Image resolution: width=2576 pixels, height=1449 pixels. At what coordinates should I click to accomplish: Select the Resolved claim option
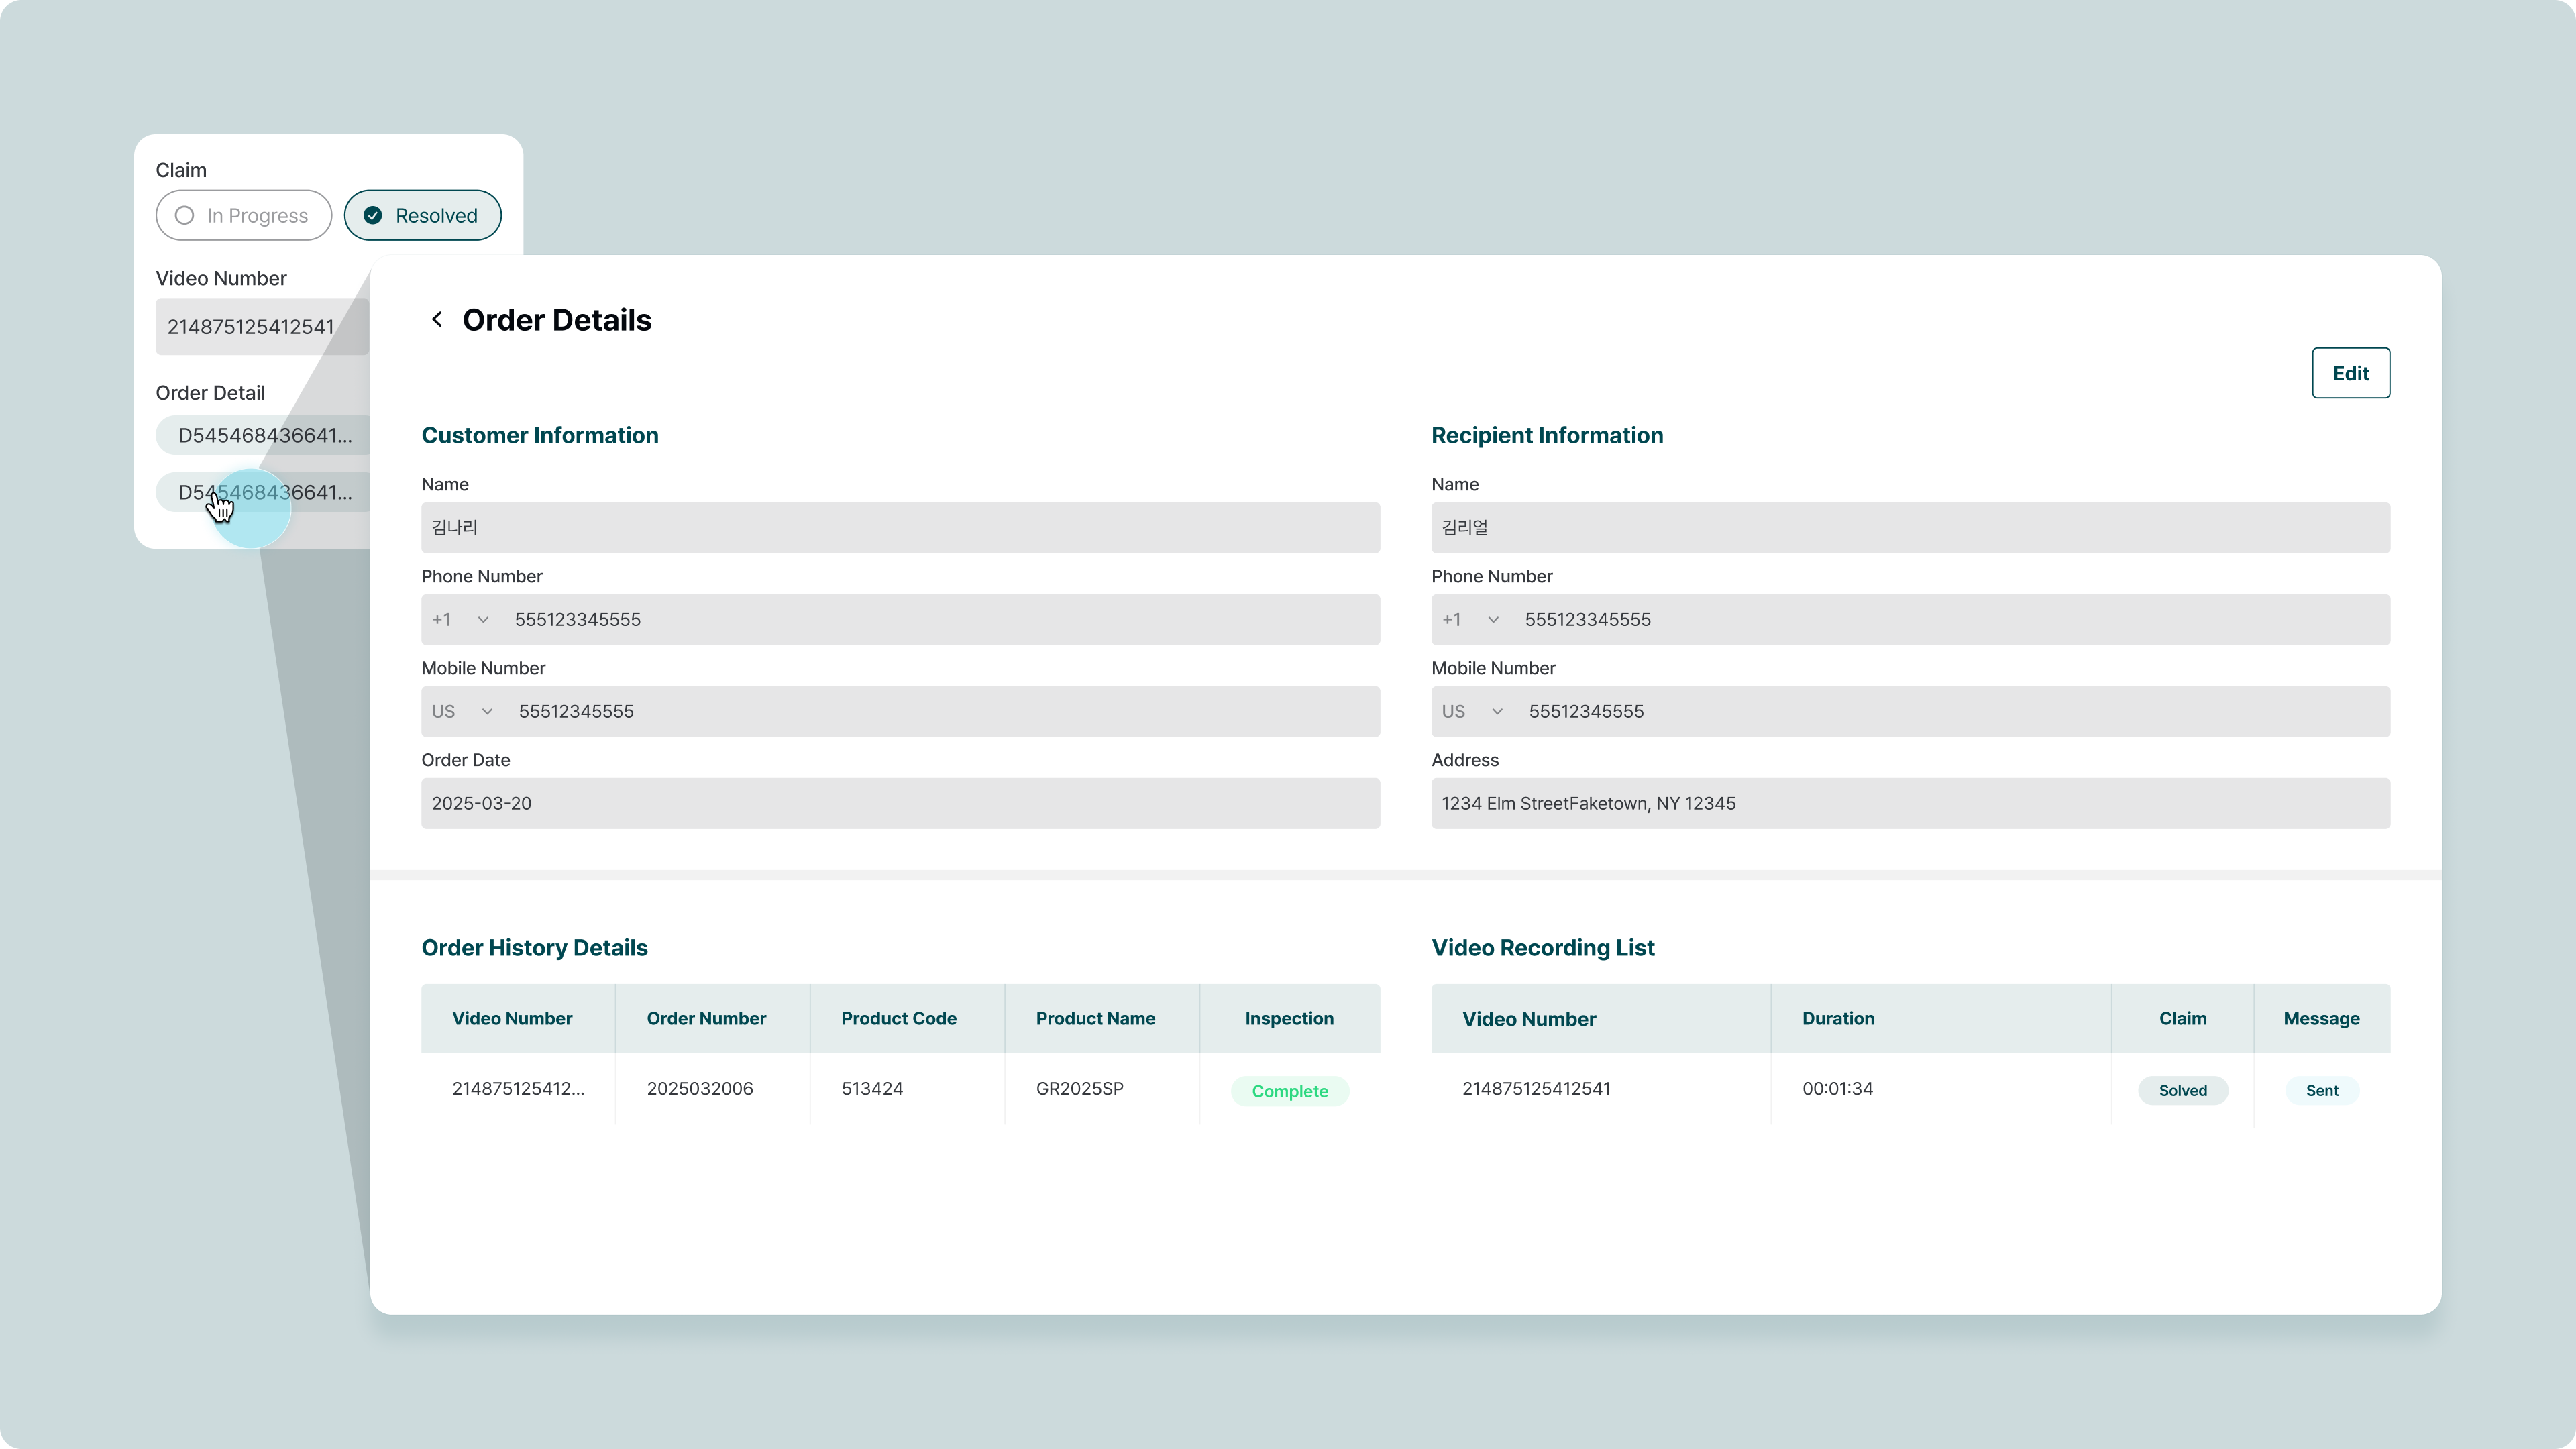click(422, 215)
